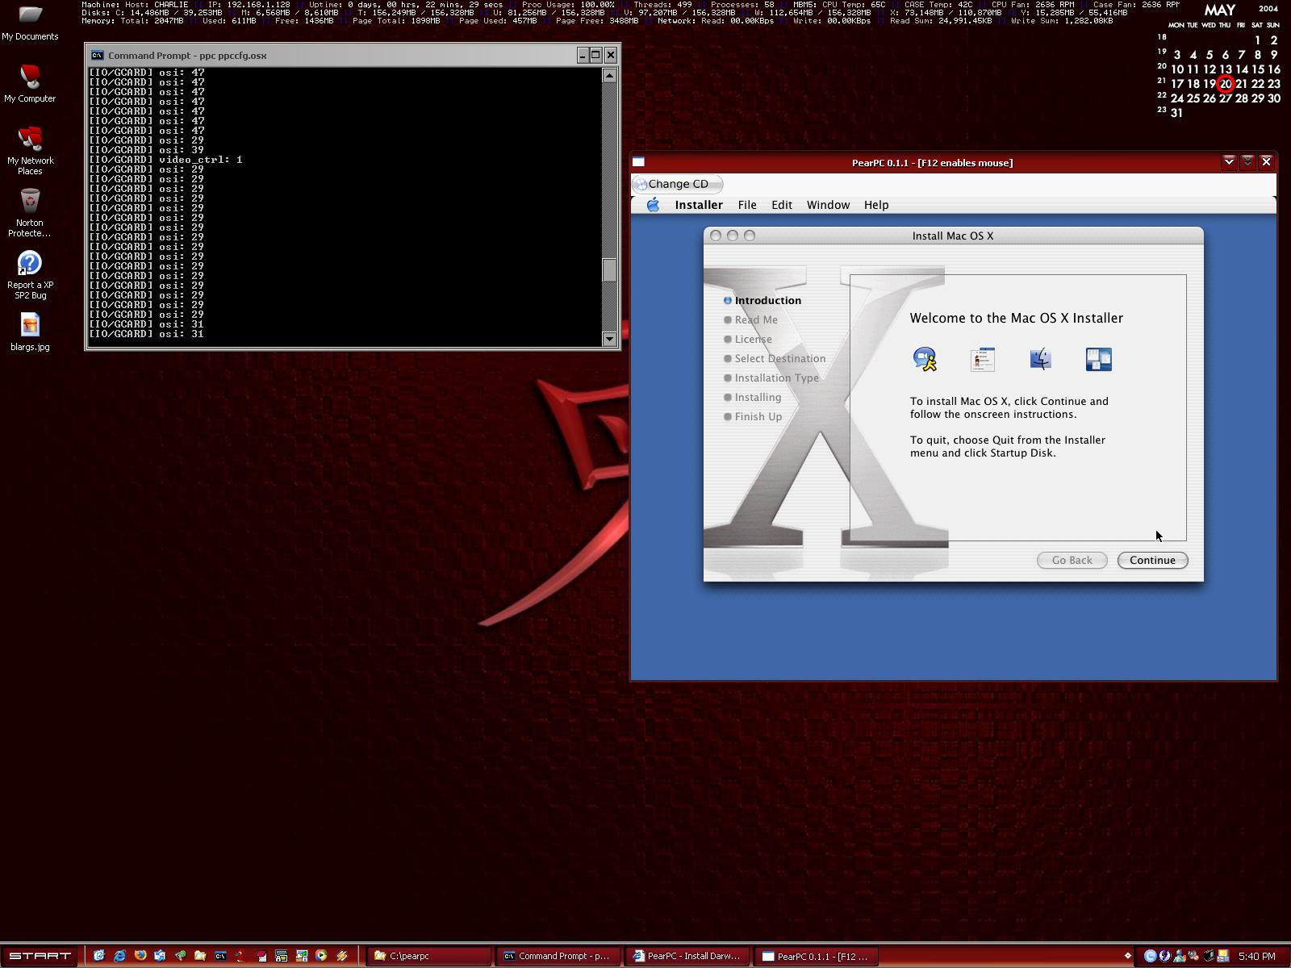
Task: Select the Finish Up step in the Installer sidebar
Action: tap(753, 416)
